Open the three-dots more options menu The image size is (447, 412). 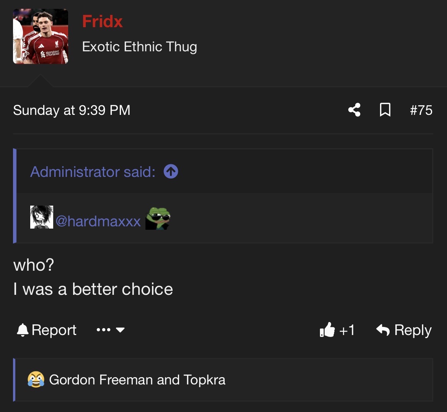103,330
